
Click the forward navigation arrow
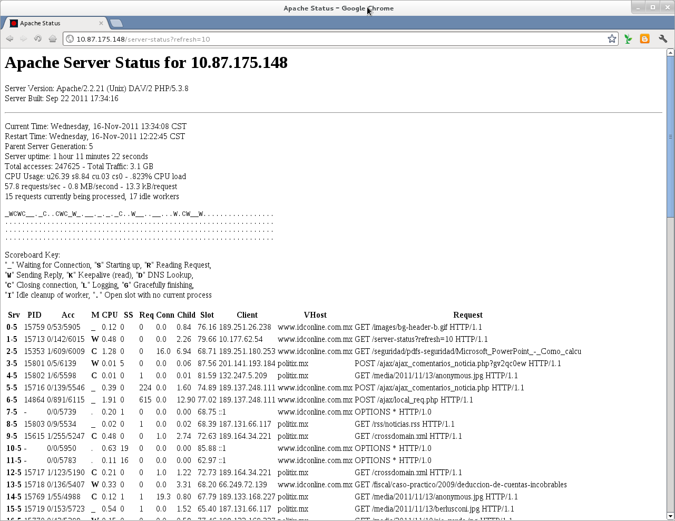point(23,38)
